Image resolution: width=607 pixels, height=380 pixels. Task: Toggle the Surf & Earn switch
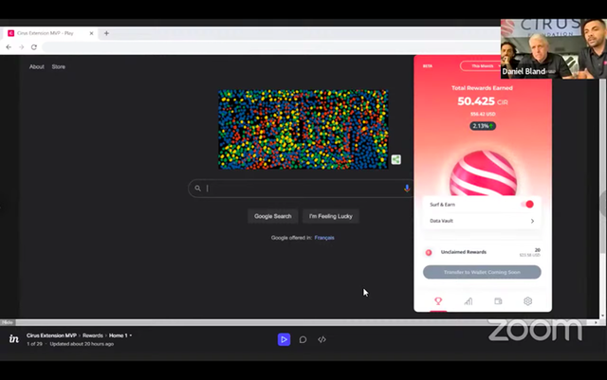[x=527, y=205]
